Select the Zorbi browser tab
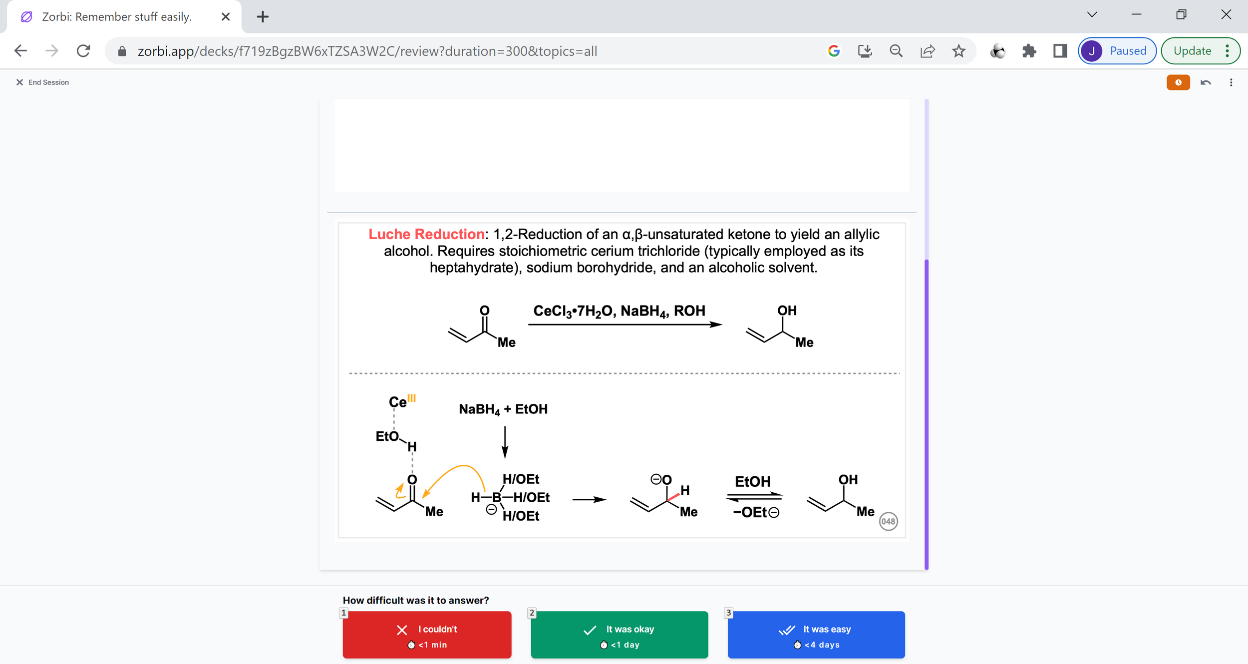Image resolution: width=1248 pixels, height=664 pixels. [x=116, y=16]
